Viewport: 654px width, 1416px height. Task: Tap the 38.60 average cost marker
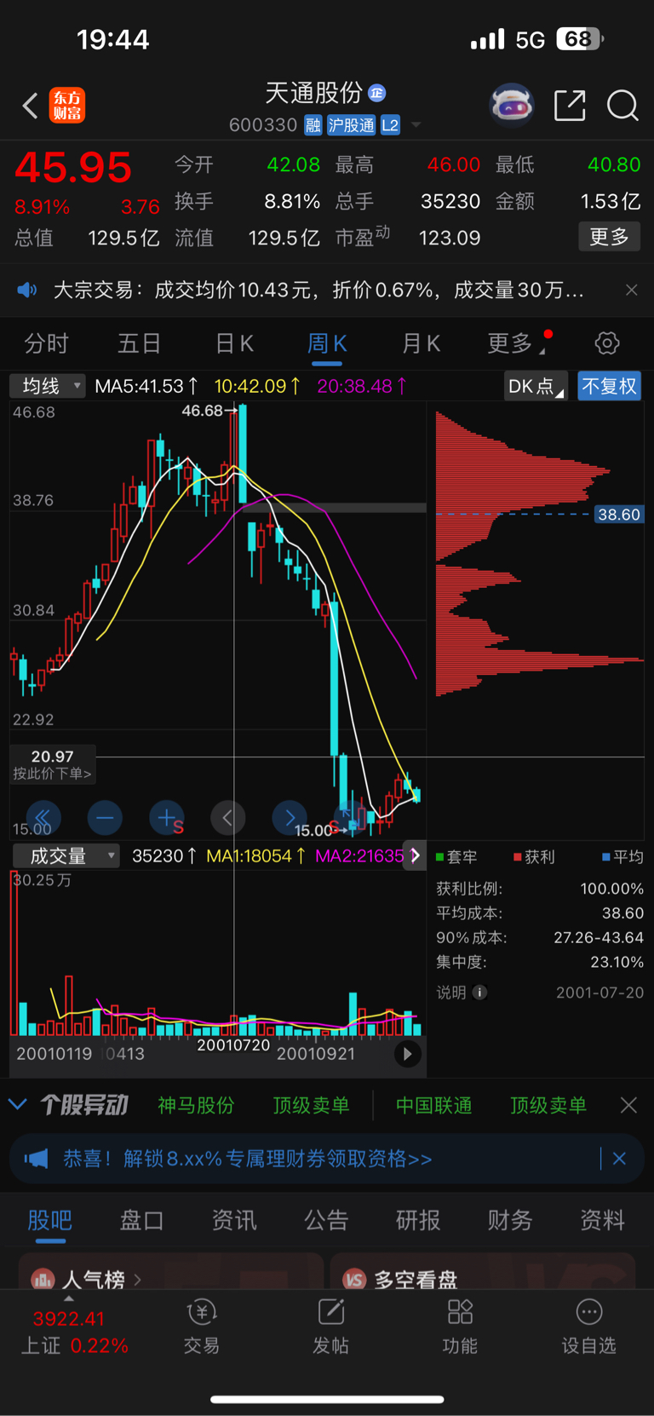click(x=618, y=515)
